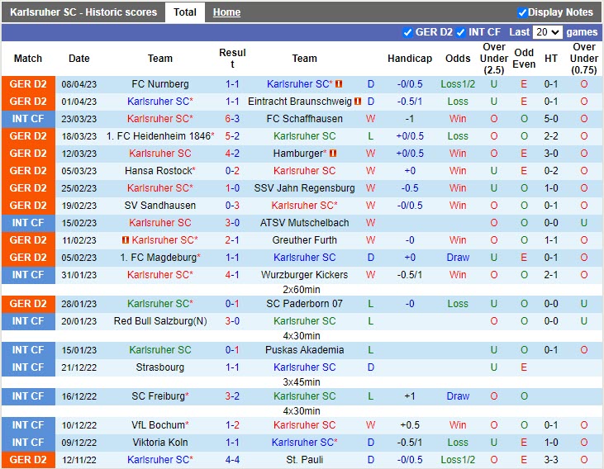604x469 pixels.
Task: Click INT CF label on 10/12/22 row
Action: coord(28,424)
